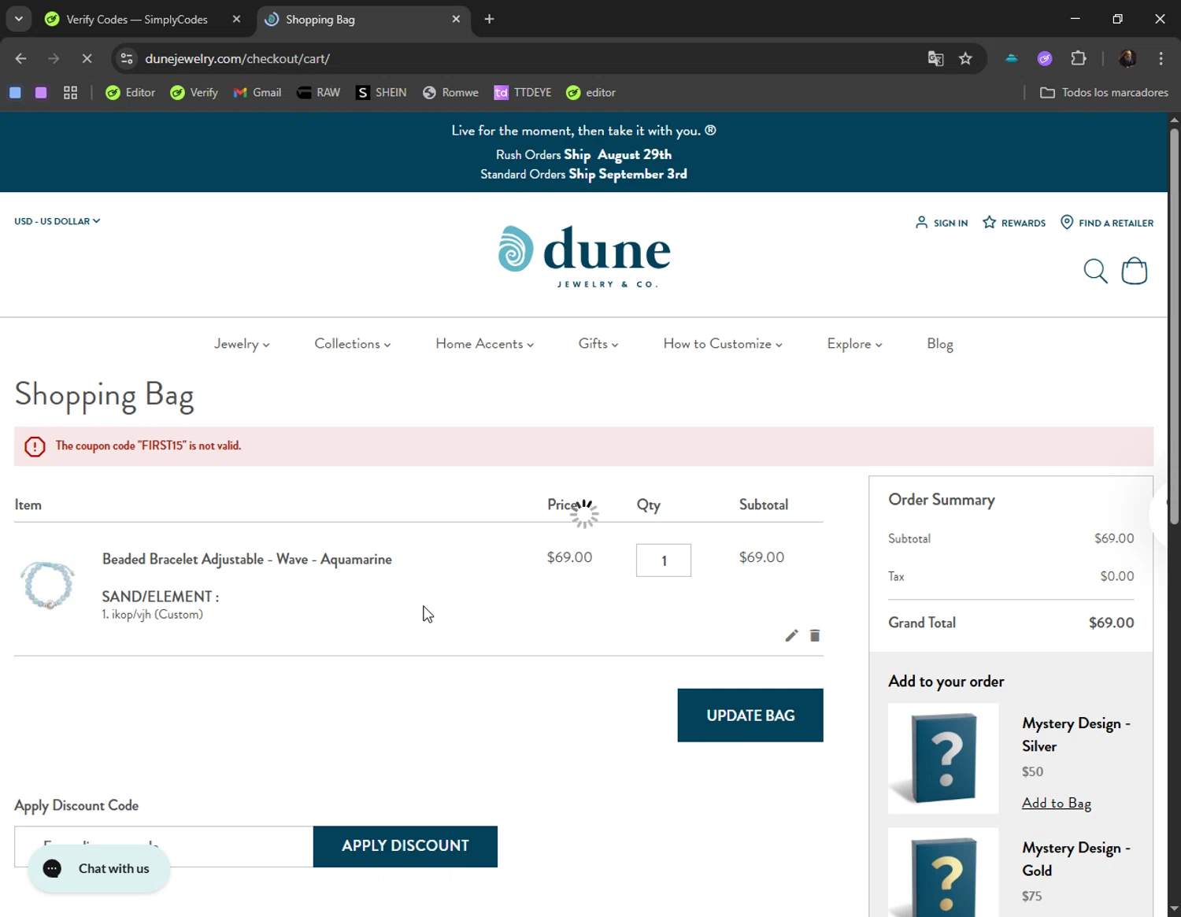The height and width of the screenshot is (917, 1181).
Task: Bookmark this page with star icon
Action: pyautogui.click(x=965, y=58)
